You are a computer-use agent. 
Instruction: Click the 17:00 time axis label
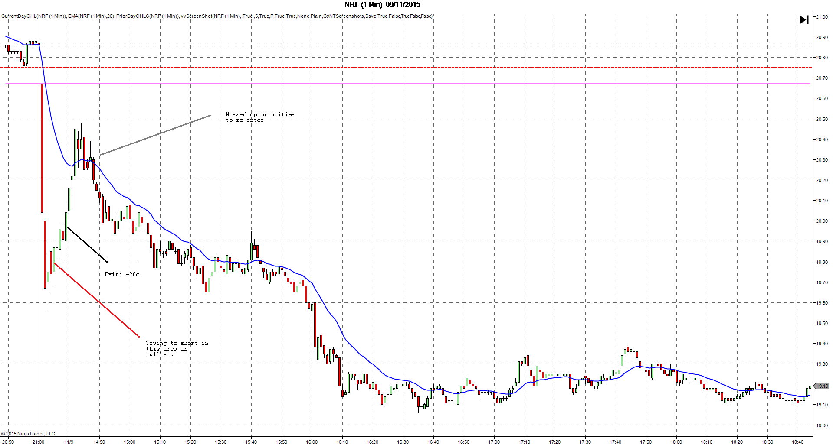coord(494,442)
